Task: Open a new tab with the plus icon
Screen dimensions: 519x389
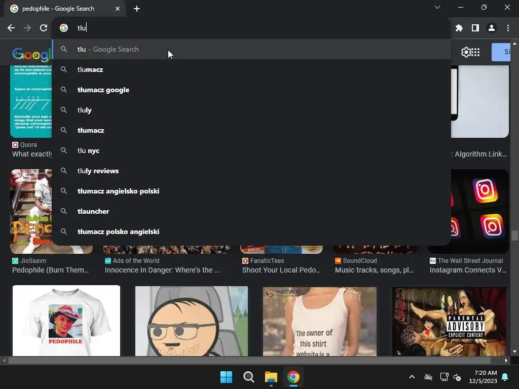Action: pos(137,9)
